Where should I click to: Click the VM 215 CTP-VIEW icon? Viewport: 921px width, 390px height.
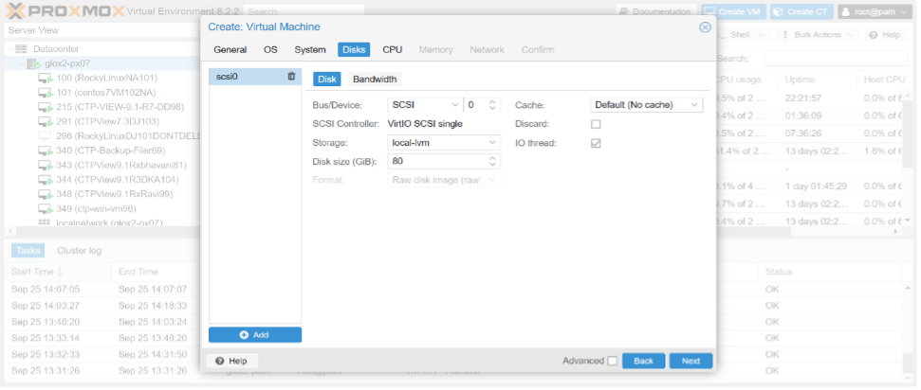[46, 107]
